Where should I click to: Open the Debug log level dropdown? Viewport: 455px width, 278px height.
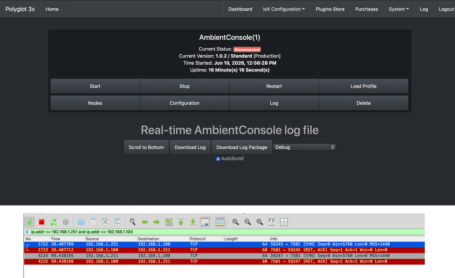click(304, 147)
